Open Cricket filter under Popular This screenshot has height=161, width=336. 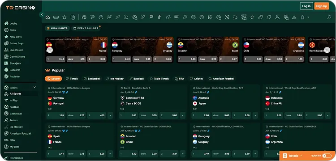coord(197,79)
